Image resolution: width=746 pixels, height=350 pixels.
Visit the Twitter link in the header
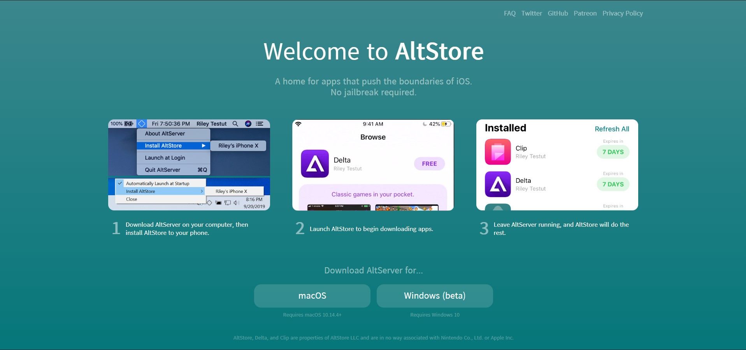[x=532, y=13]
